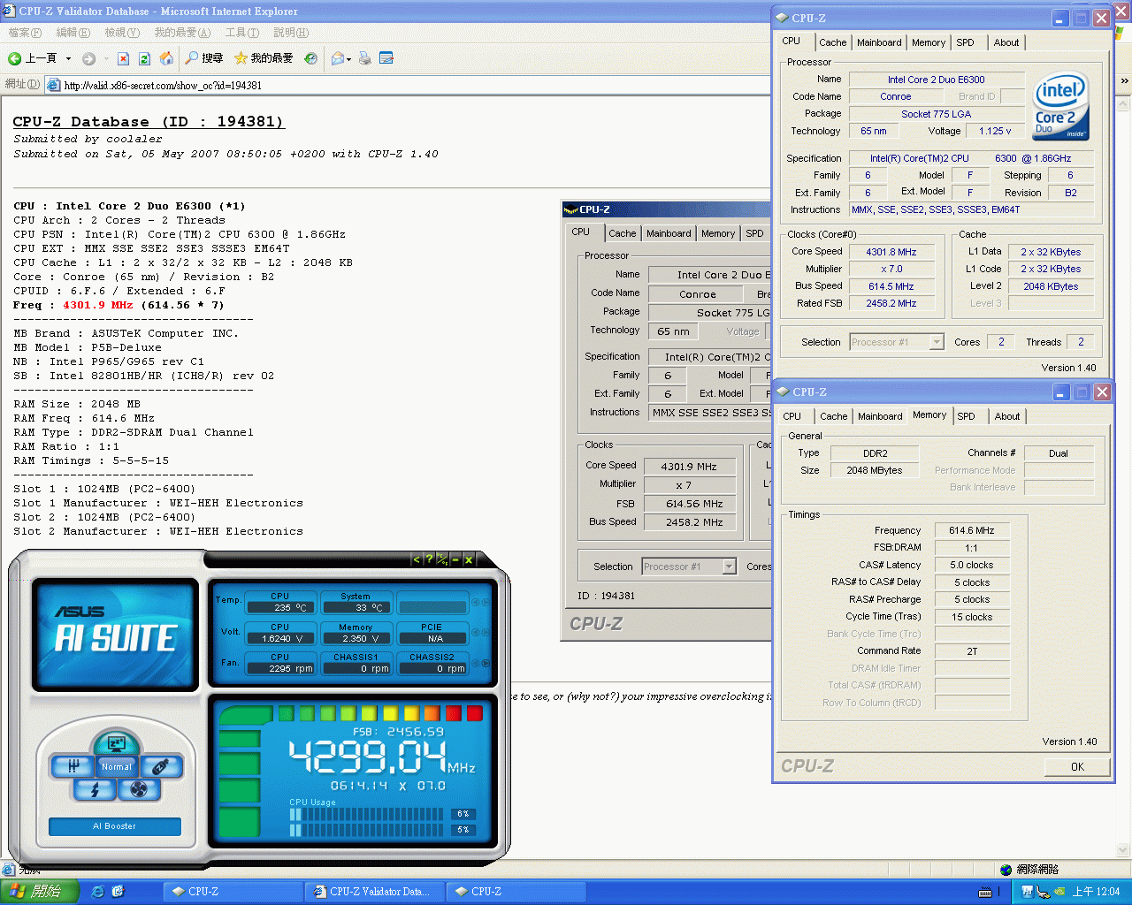The height and width of the screenshot is (905, 1132).
Task: Select the AI Booster lightning icon
Action: point(95,789)
